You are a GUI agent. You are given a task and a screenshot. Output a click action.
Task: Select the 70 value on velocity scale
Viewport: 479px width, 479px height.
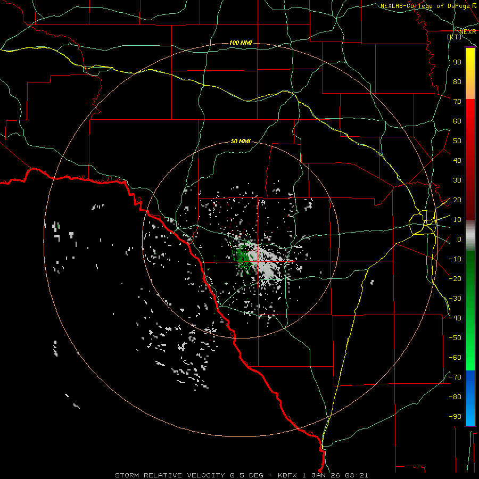(457, 102)
